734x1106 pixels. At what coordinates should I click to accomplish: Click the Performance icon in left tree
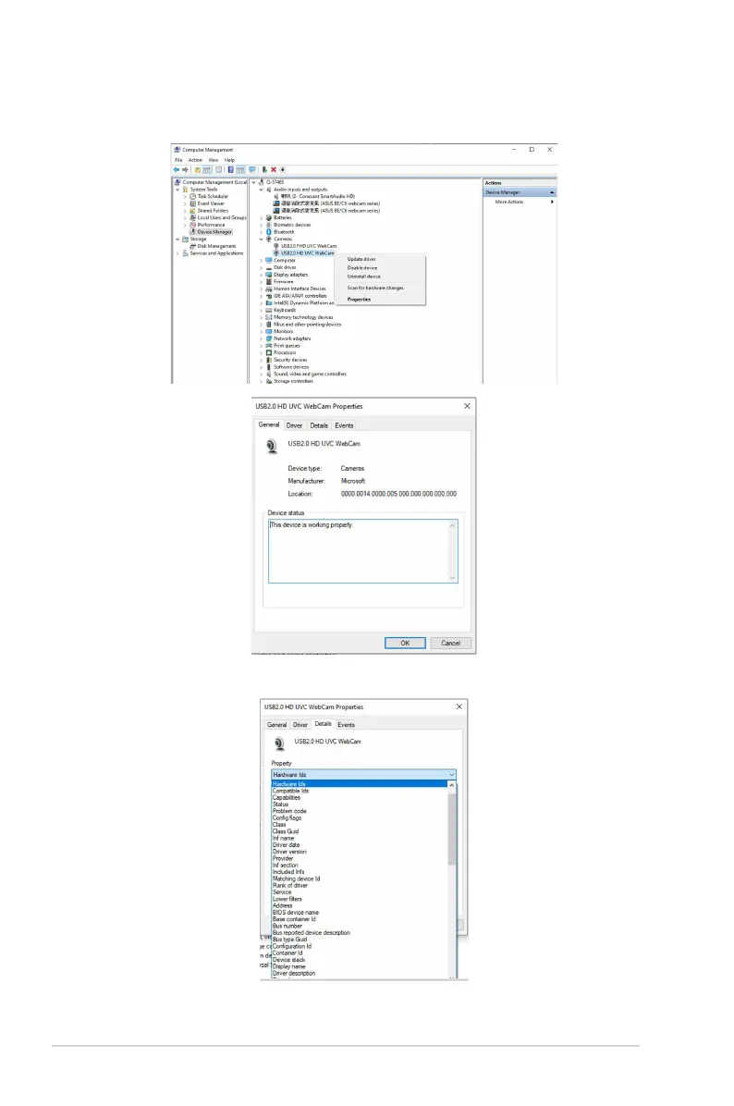[x=193, y=225]
